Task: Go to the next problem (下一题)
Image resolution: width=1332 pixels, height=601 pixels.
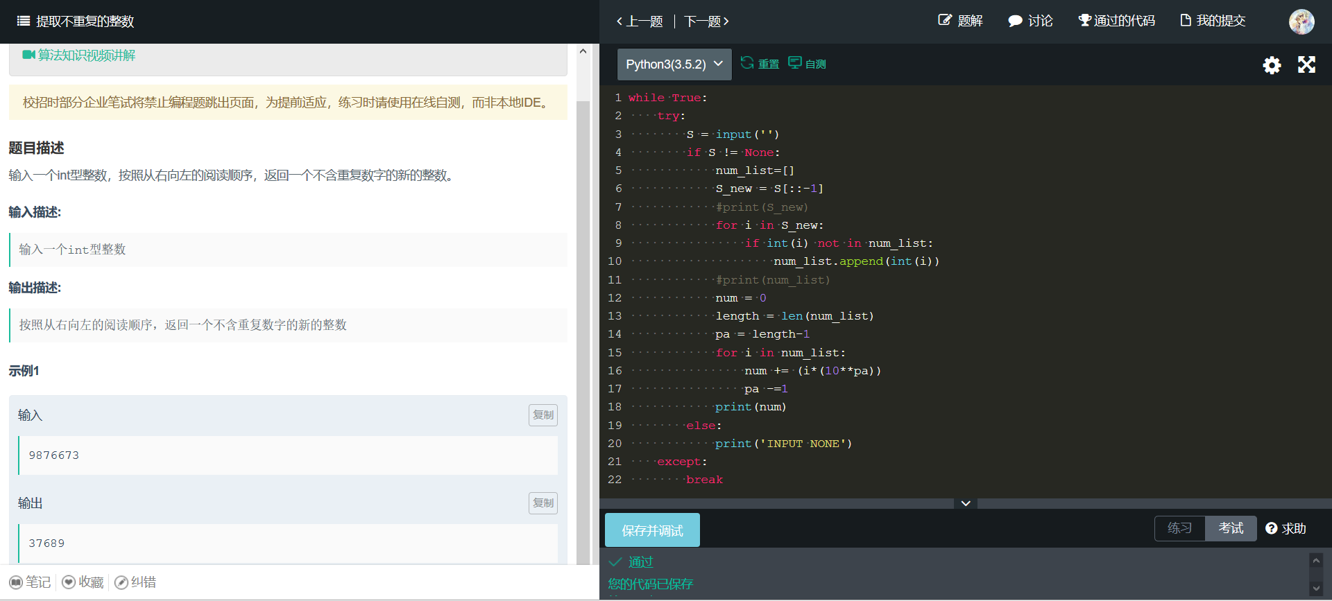Action: tap(706, 21)
